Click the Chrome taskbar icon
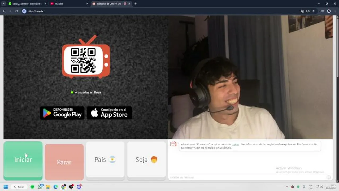The image size is (339, 191). point(63,187)
